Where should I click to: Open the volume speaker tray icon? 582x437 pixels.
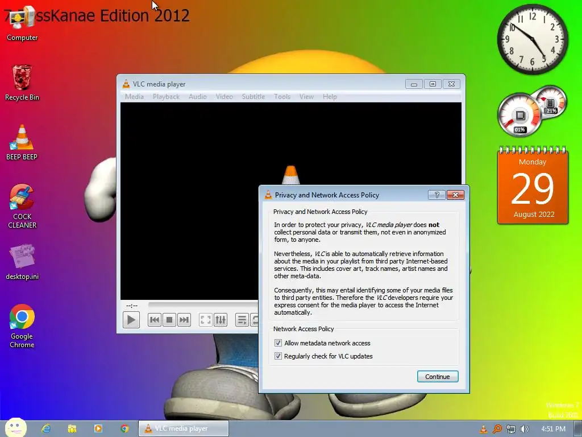point(524,429)
